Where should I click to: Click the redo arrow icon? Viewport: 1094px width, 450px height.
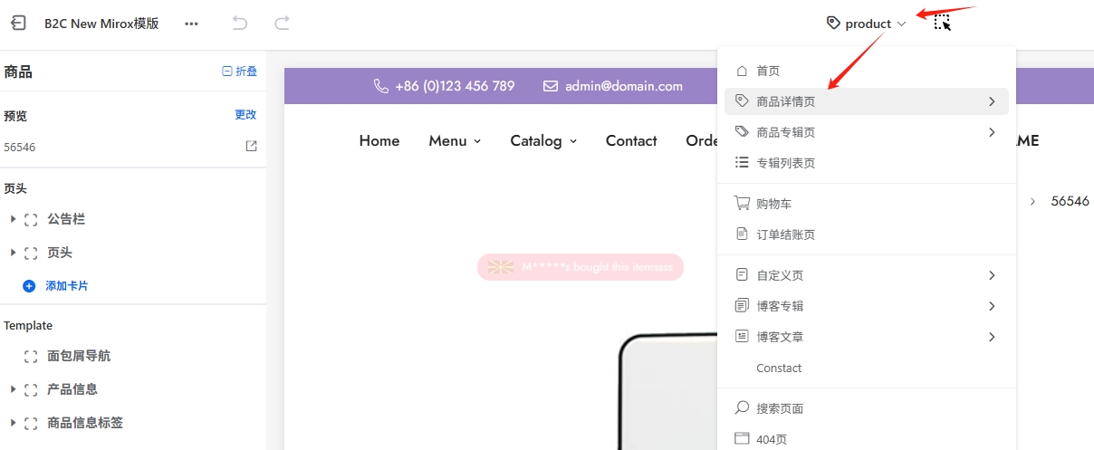click(282, 24)
